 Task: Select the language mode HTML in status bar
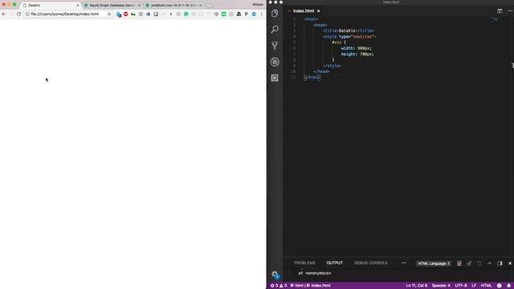point(486,286)
